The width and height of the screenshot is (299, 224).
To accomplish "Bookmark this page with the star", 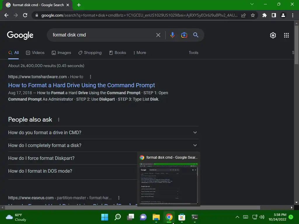I will point(253,15).
